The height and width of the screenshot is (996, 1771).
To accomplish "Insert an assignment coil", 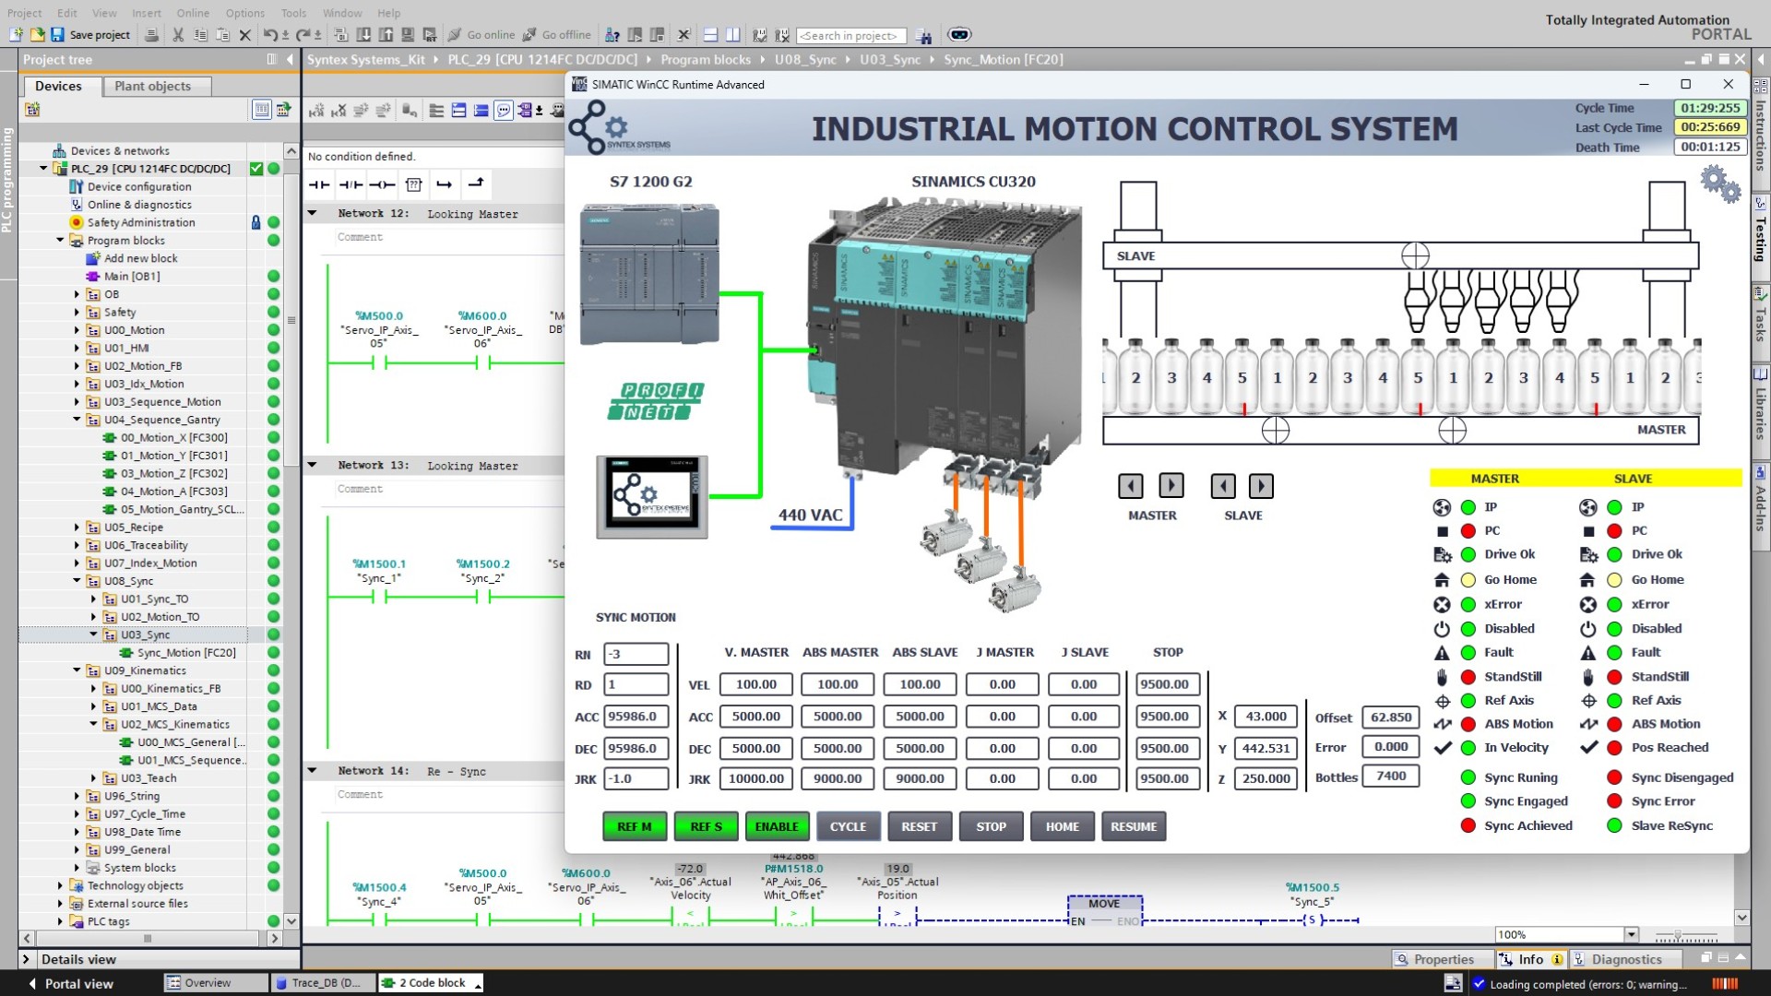I will (382, 184).
